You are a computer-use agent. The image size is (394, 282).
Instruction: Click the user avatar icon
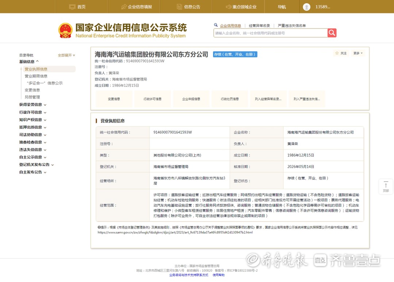(x=306, y=7)
